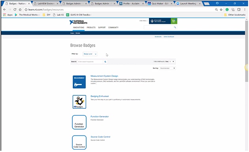This screenshot has width=249, height=152.
Task: Switch to the Profile - Acclaim tab
Action: click(x=131, y=4)
